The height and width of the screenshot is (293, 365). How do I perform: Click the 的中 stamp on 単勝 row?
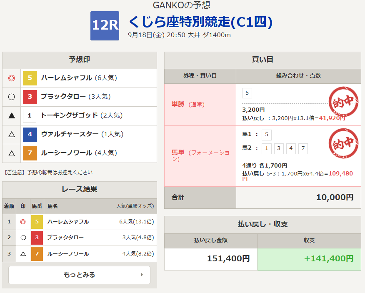343,102
